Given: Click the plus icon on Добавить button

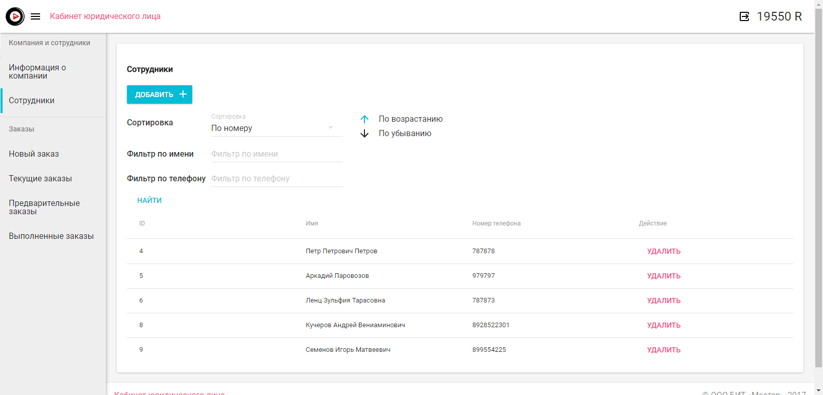Looking at the screenshot, I should [183, 95].
